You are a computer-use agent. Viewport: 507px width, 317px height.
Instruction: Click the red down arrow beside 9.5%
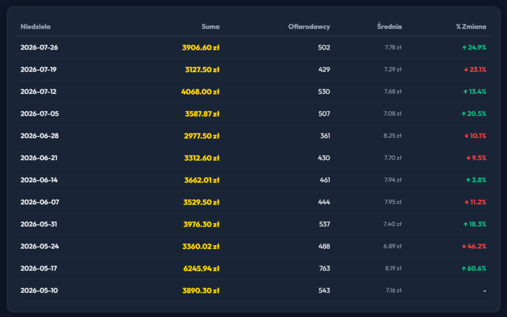[468, 158]
